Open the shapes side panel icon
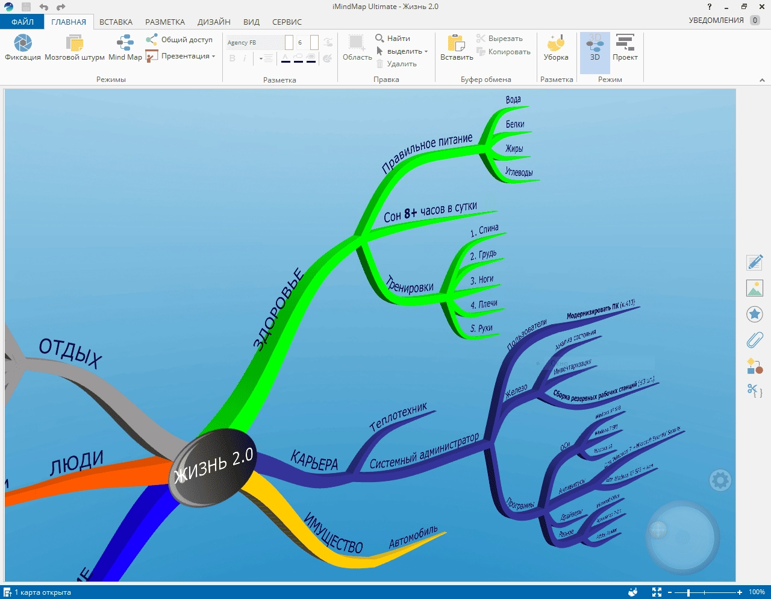 (755, 366)
